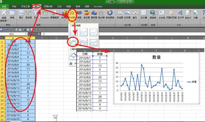Click the chart title 数量
This screenshot has width=205, height=122.
pyautogui.click(x=156, y=57)
